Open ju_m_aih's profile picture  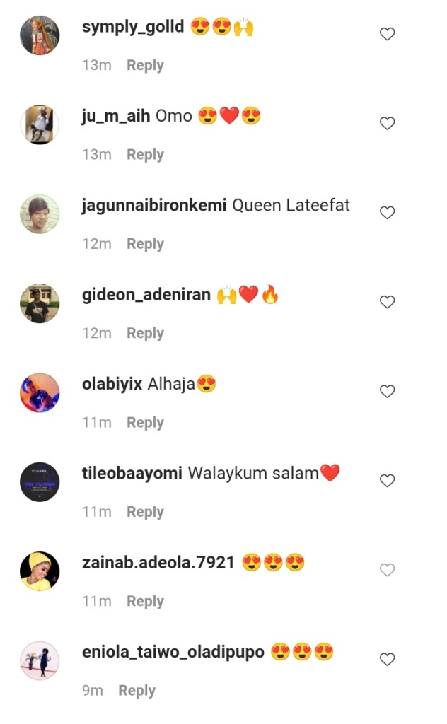(x=40, y=124)
